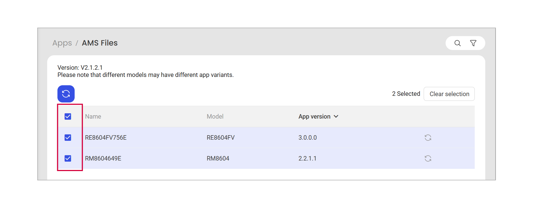Viewport: 533px width, 208px height.
Task: Update app on RM8604649E row
Action: (428, 159)
